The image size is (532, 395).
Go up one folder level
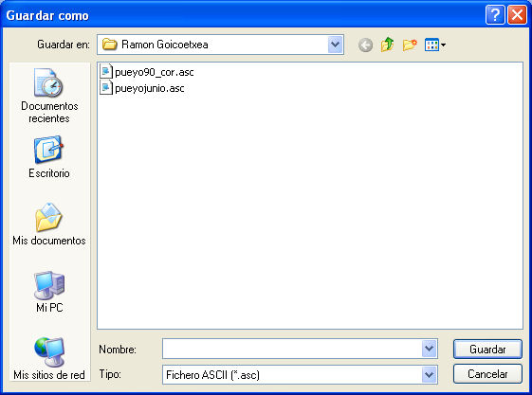pos(387,45)
